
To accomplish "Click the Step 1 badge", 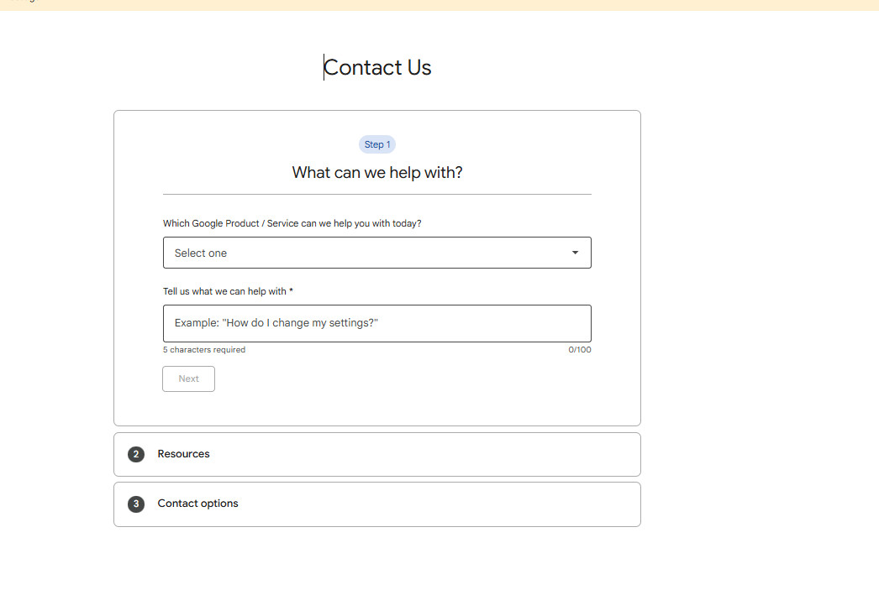I will point(377,144).
